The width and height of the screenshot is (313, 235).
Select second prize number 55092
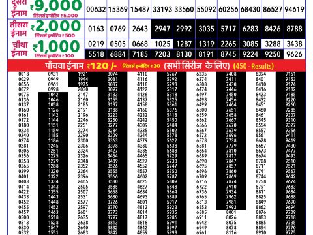coord(206,10)
